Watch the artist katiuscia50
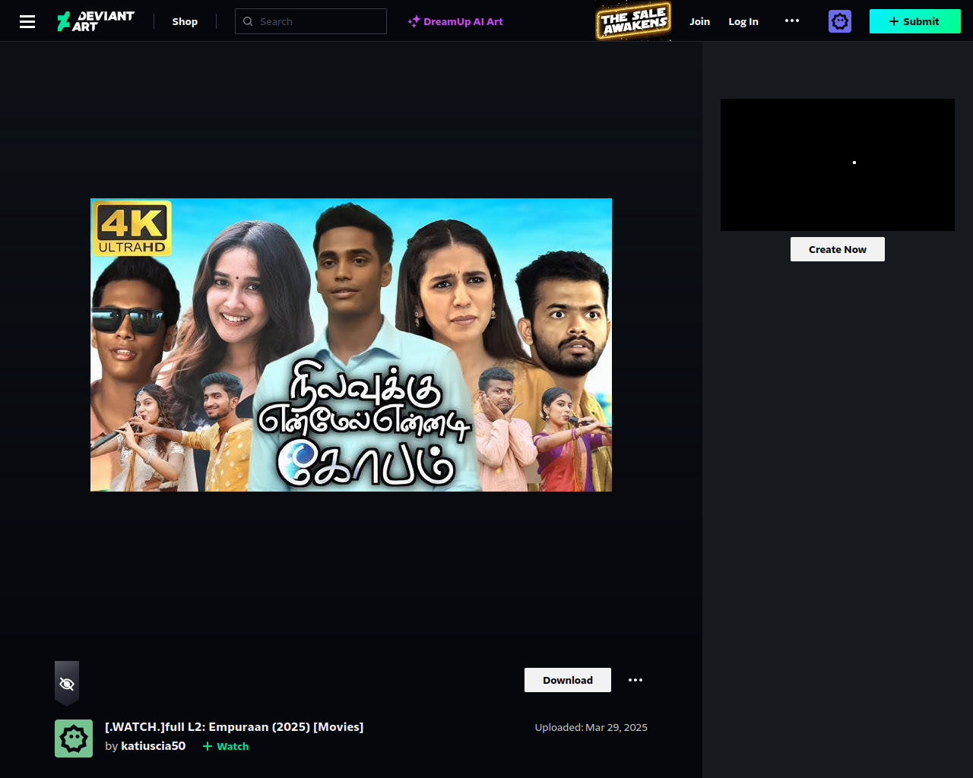This screenshot has height=778, width=973. coord(226,746)
